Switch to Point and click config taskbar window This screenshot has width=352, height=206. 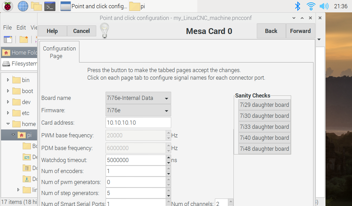(94, 6)
